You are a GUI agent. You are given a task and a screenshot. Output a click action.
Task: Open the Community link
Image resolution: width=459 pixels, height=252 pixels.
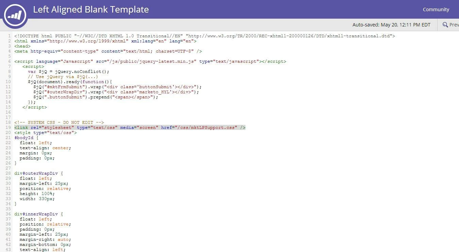[x=436, y=9]
